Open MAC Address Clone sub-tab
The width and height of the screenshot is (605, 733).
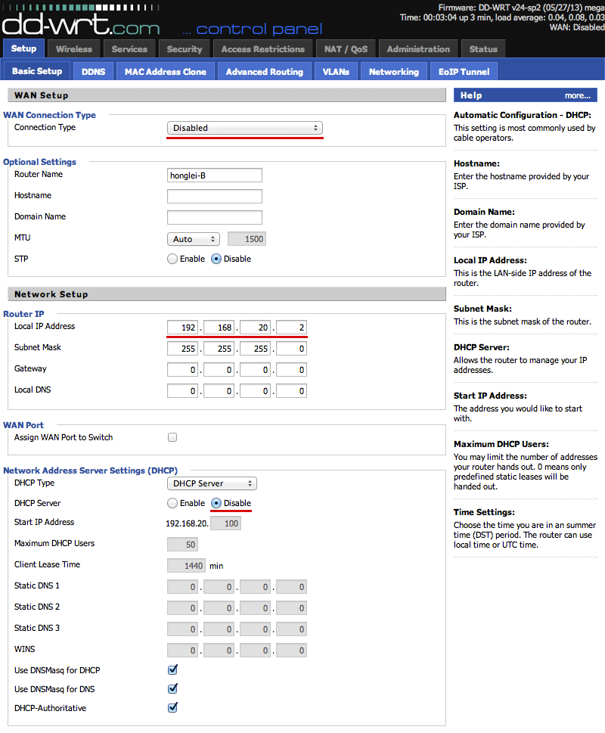(x=166, y=72)
